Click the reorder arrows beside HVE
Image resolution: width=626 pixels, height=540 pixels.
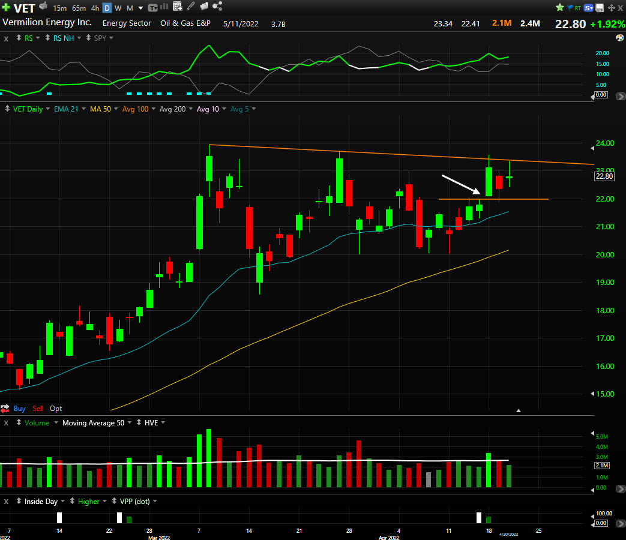(x=139, y=422)
